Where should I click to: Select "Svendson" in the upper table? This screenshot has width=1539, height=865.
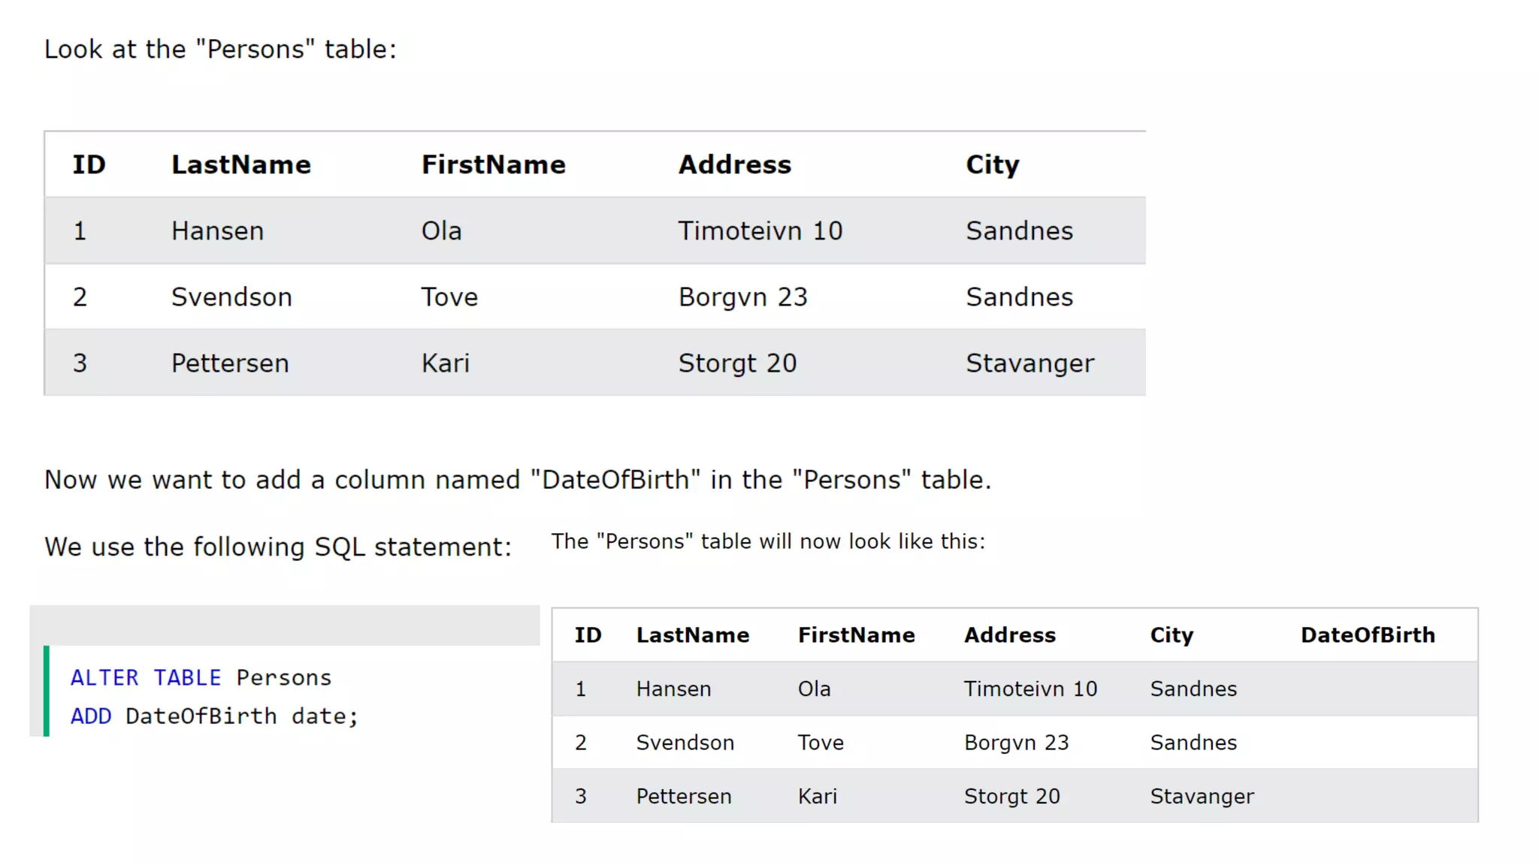tap(231, 297)
